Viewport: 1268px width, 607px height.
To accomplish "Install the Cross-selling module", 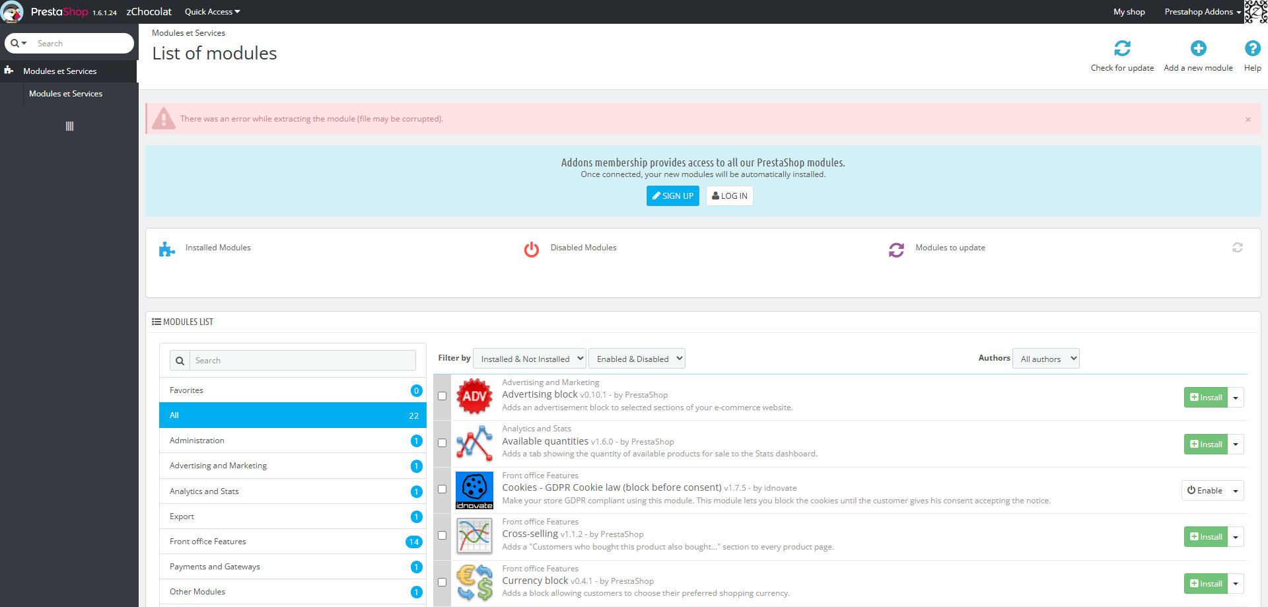I will coord(1206,537).
